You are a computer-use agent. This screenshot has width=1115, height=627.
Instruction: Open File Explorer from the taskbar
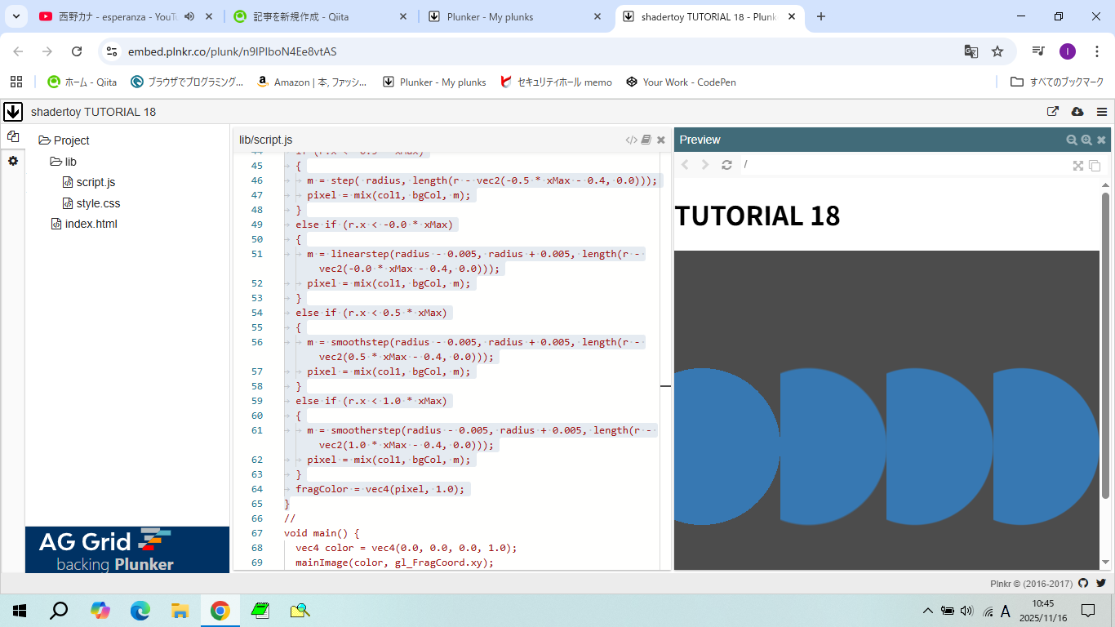180,610
